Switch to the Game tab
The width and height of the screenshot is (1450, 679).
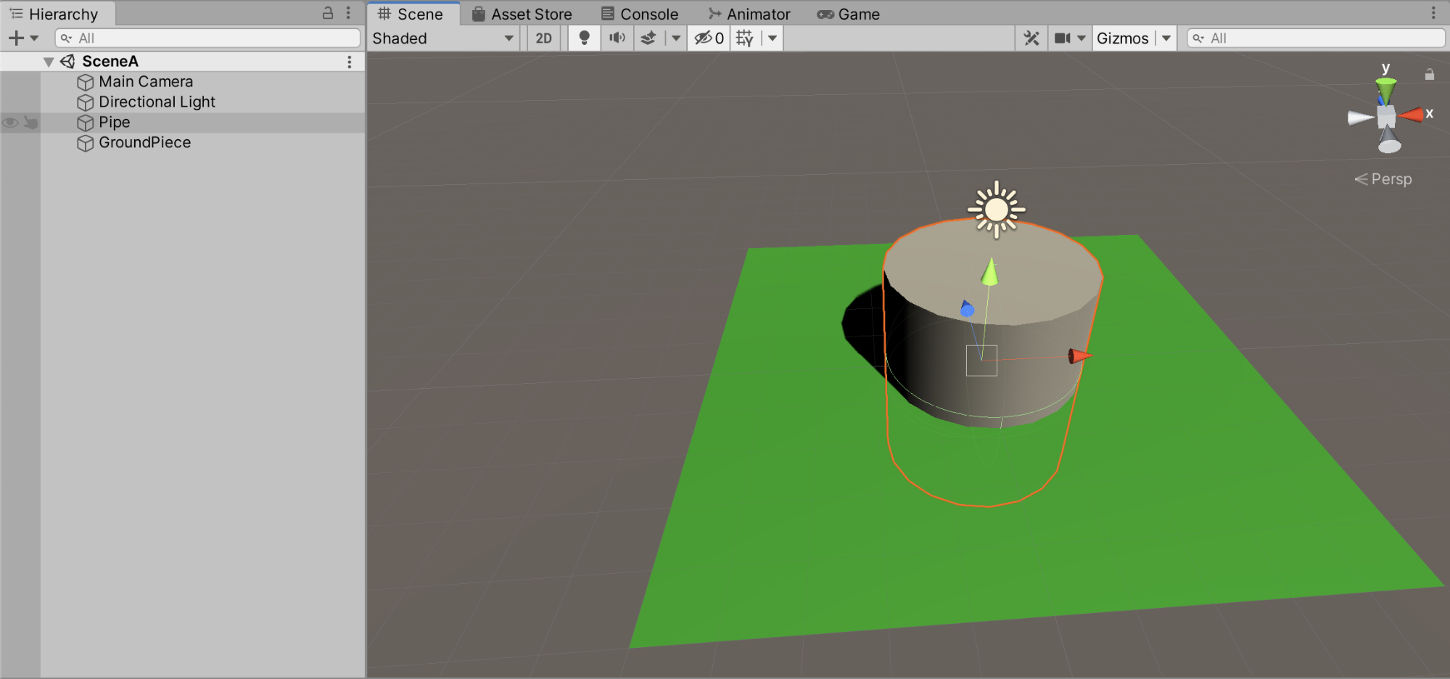[x=849, y=14]
